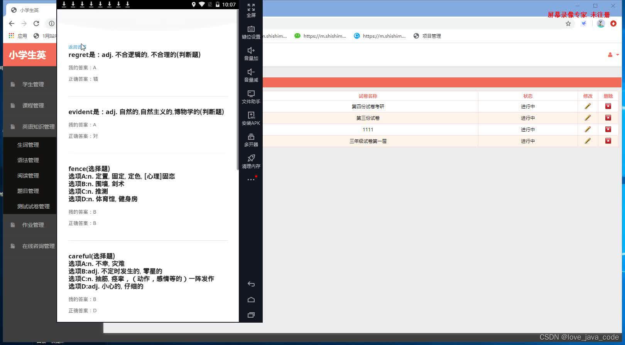
Task: Click the 试卷名称 column header
Action: pyautogui.click(x=368, y=96)
